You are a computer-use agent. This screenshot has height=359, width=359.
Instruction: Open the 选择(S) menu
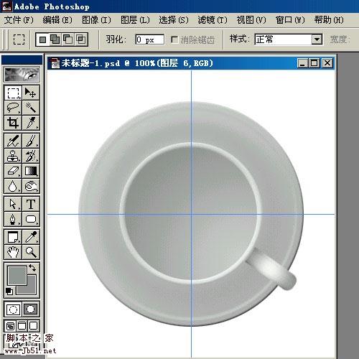point(174,20)
